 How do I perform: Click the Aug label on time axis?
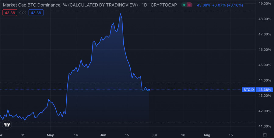pyautogui.click(x=207, y=135)
